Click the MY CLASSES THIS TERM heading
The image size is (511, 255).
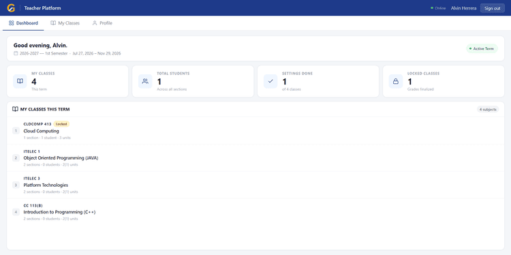coord(45,109)
